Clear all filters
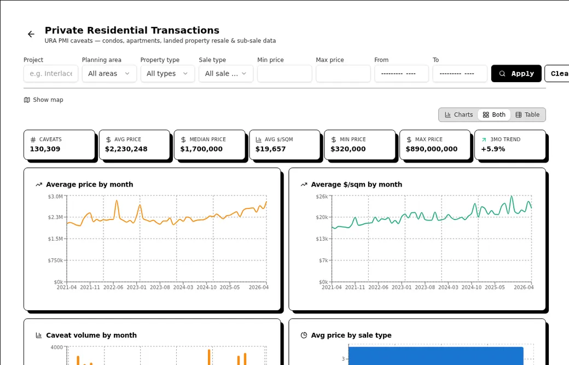 [x=557, y=74]
